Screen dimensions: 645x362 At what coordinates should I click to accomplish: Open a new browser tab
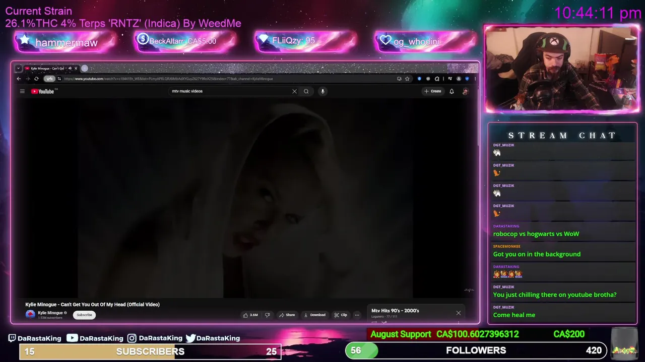(x=85, y=68)
